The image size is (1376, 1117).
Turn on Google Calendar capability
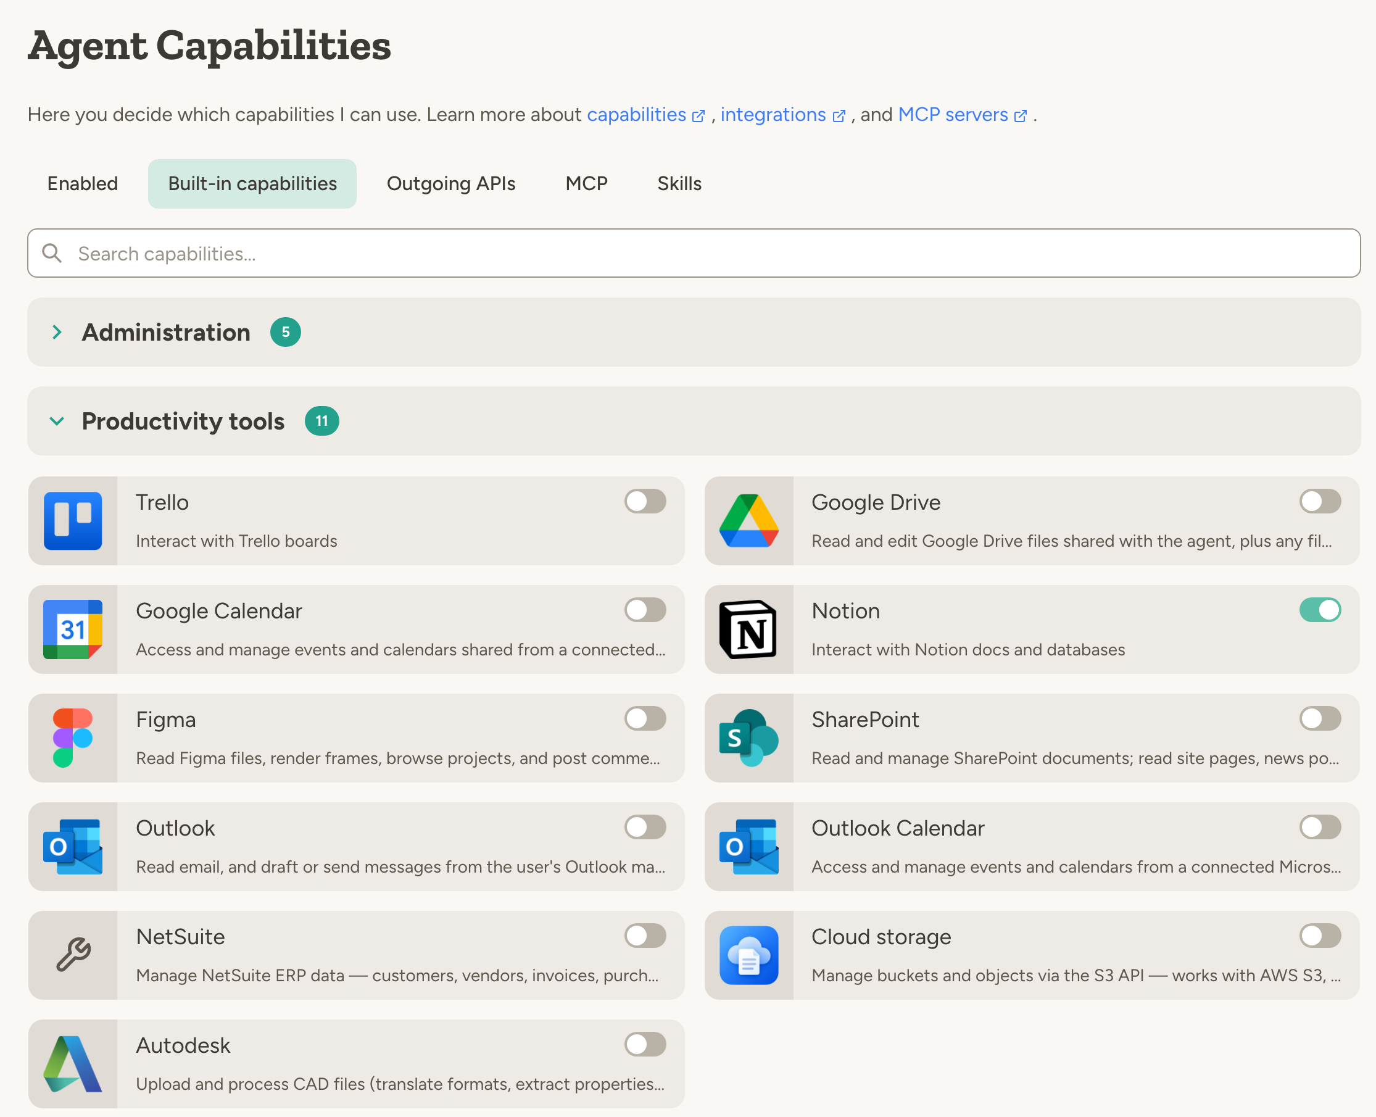click(x=645, y=610)
